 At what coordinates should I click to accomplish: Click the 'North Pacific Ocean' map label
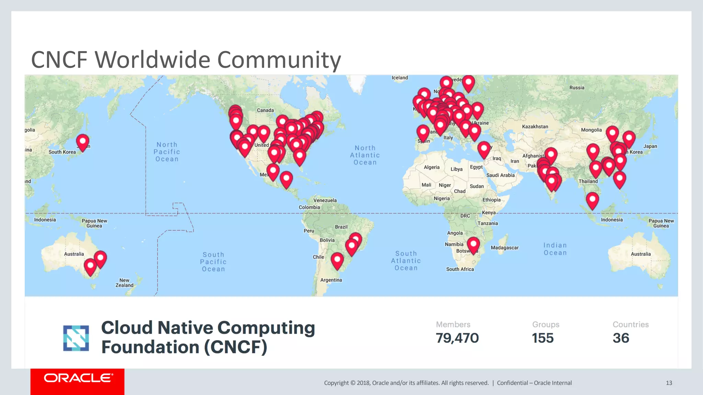167,152
